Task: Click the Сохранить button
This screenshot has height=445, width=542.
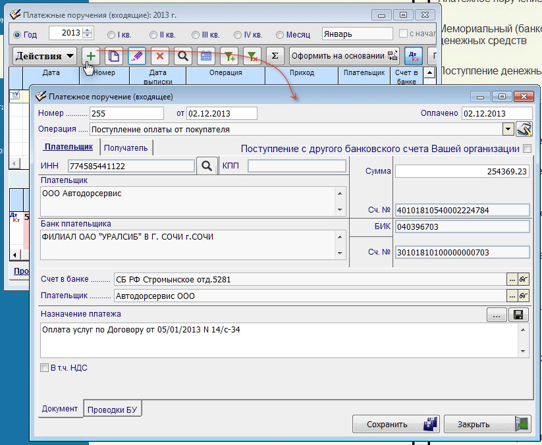Action: 396,424
